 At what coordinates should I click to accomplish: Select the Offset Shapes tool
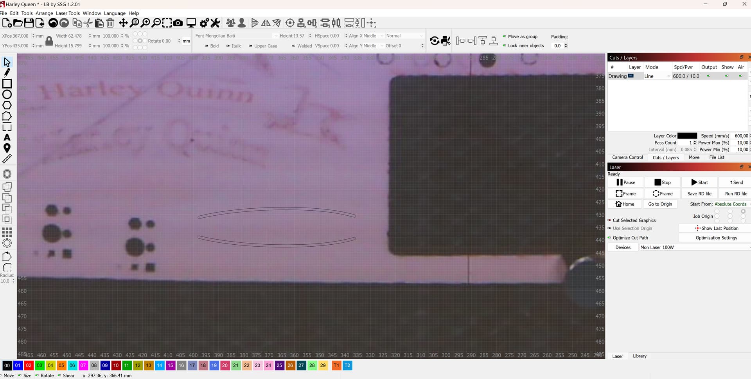7,174
